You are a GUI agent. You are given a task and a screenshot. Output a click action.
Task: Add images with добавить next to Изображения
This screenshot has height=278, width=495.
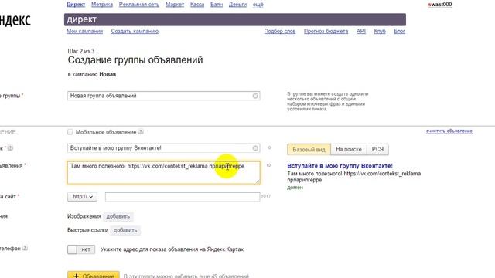(x=118, y=216)
